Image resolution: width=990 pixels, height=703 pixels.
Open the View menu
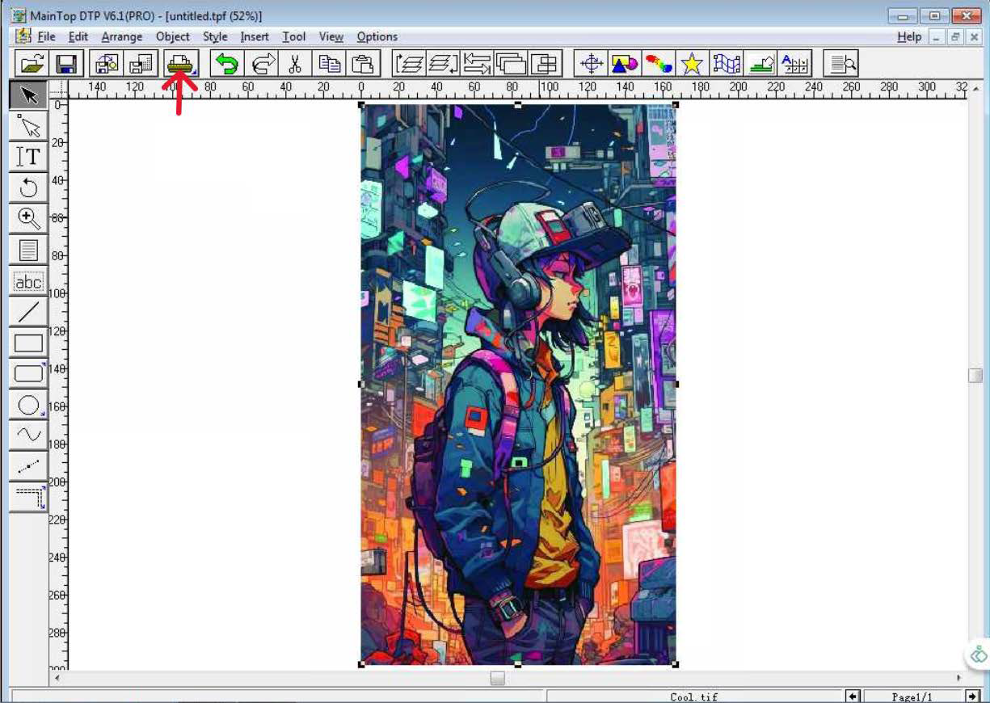coord(331,36)
